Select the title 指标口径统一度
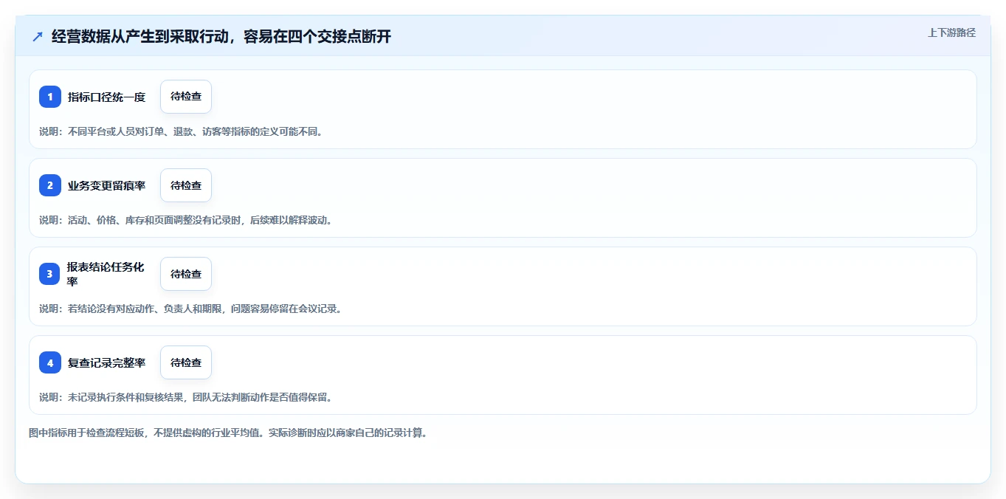This screenshot has width=1006, height=499. pos(107,97)
